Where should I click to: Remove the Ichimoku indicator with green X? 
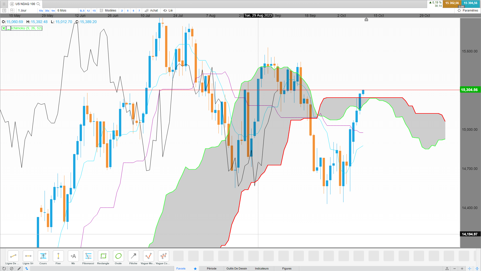pos(4,28)
